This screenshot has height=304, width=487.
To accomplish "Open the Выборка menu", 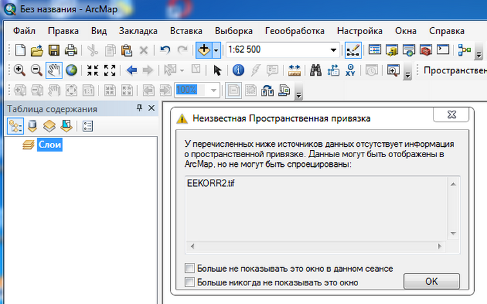I will pos(234,31).
